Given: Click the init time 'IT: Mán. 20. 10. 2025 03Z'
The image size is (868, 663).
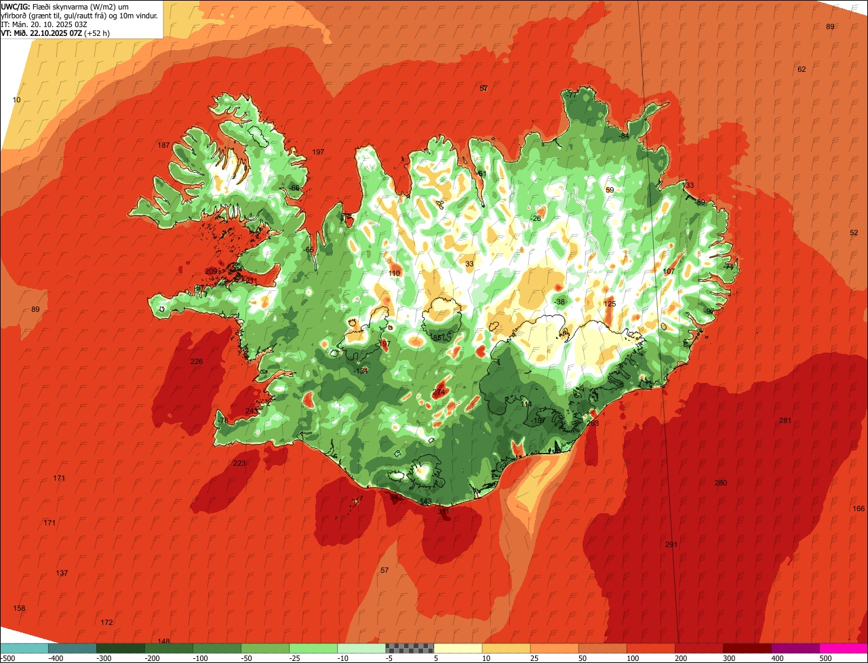Looking at the screenshot, I should [x=44, y=24].
